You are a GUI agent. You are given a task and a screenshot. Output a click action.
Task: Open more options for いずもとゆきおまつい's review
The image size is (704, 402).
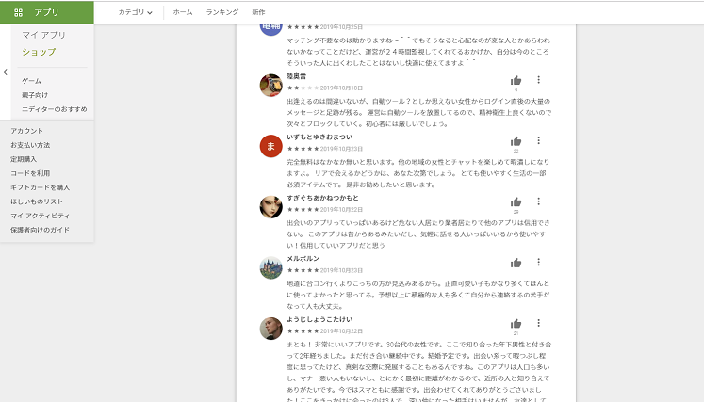tap(538, 140)
